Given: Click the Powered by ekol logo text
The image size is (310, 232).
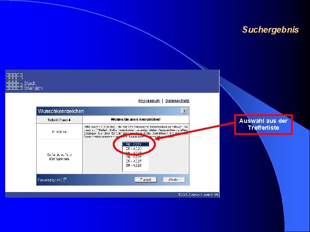Looking at the screenshot, I should click(x=52, y=180).
